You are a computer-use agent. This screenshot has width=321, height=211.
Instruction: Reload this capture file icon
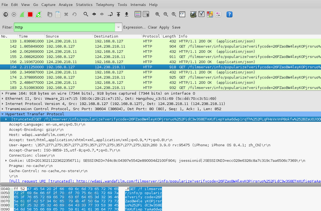[x=74, y=14]
